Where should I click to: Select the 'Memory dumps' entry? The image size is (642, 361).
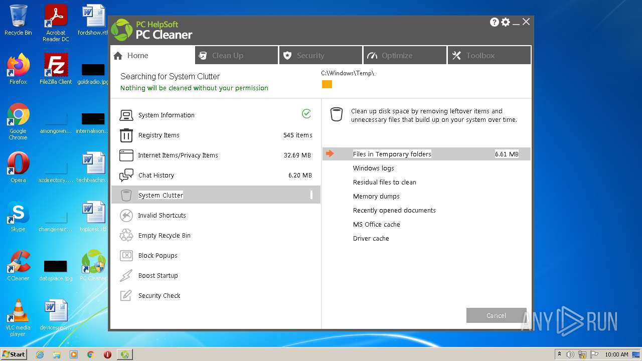376,196
